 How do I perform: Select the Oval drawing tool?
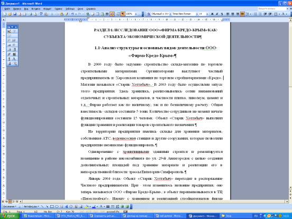point(57,206)
